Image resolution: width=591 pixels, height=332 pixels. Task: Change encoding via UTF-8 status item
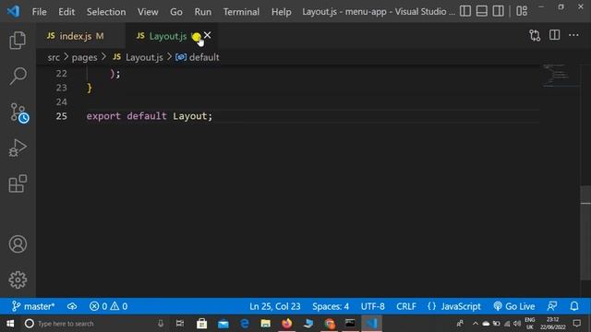tap(373, 306)
